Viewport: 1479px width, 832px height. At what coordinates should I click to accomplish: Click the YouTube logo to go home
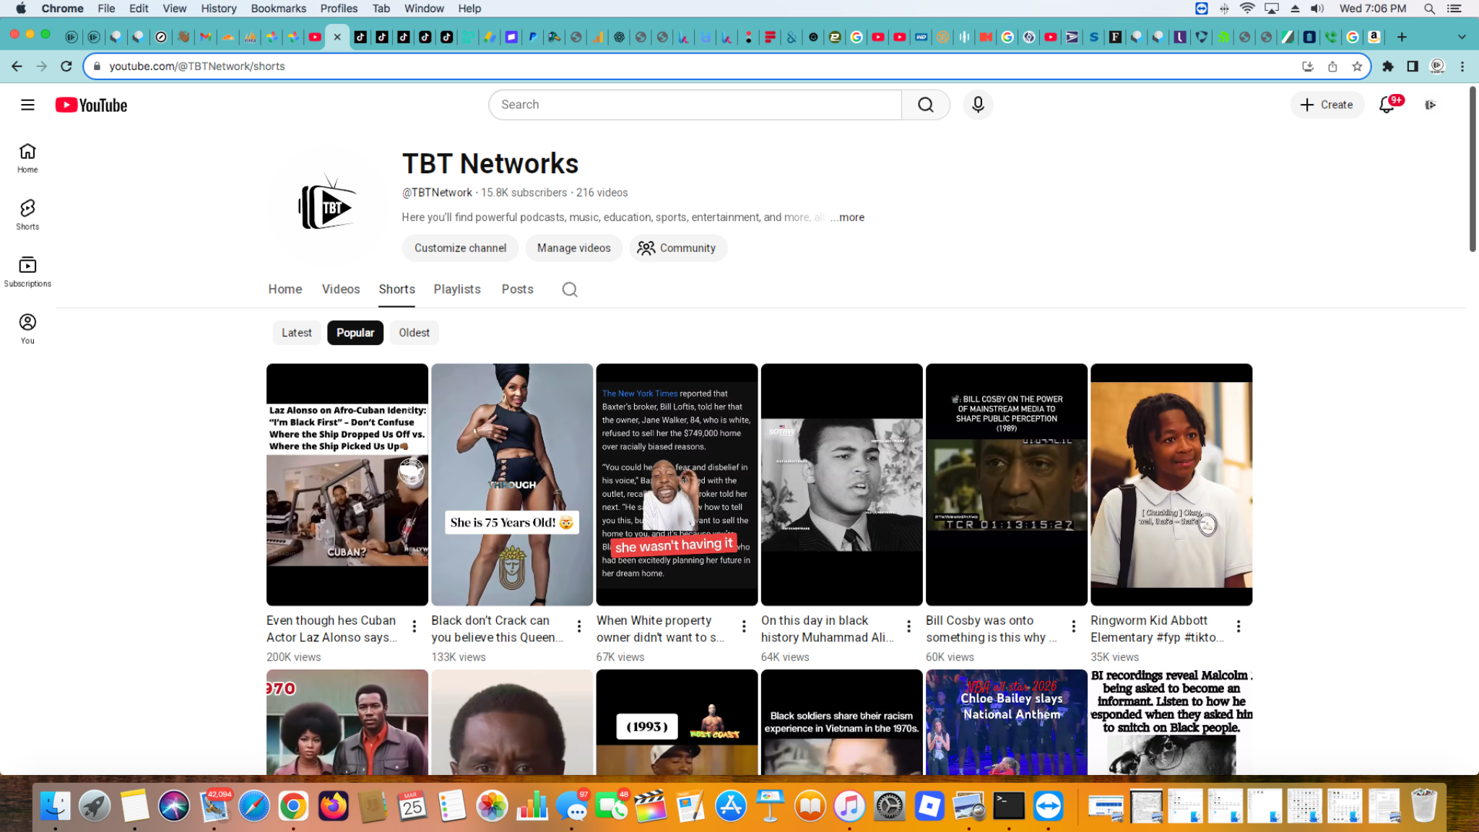tap(90, 105)
